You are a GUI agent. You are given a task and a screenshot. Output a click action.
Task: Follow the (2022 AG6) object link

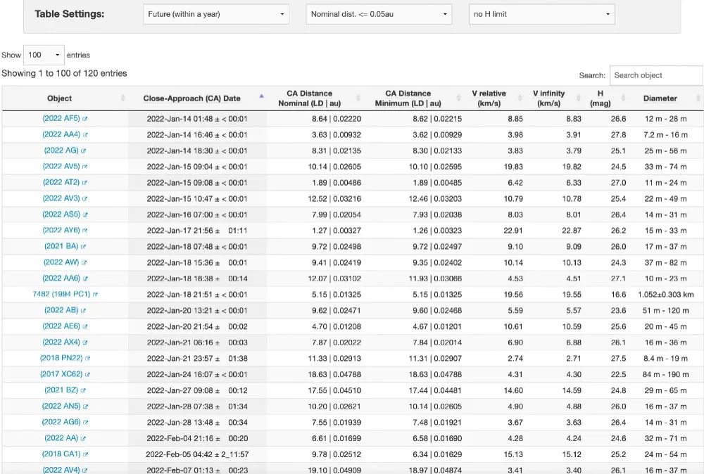pos(61,422)
